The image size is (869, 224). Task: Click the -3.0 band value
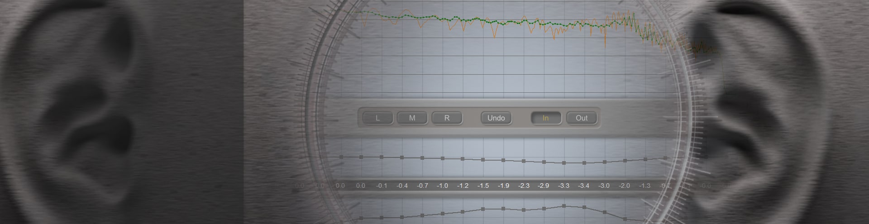click(x=604, y=186)
